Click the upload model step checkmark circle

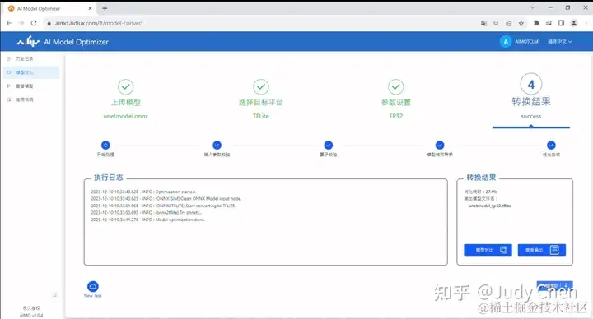(125, 87)
